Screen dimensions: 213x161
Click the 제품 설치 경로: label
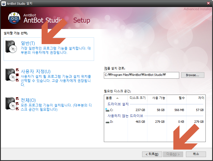click(x=114, y=68)
